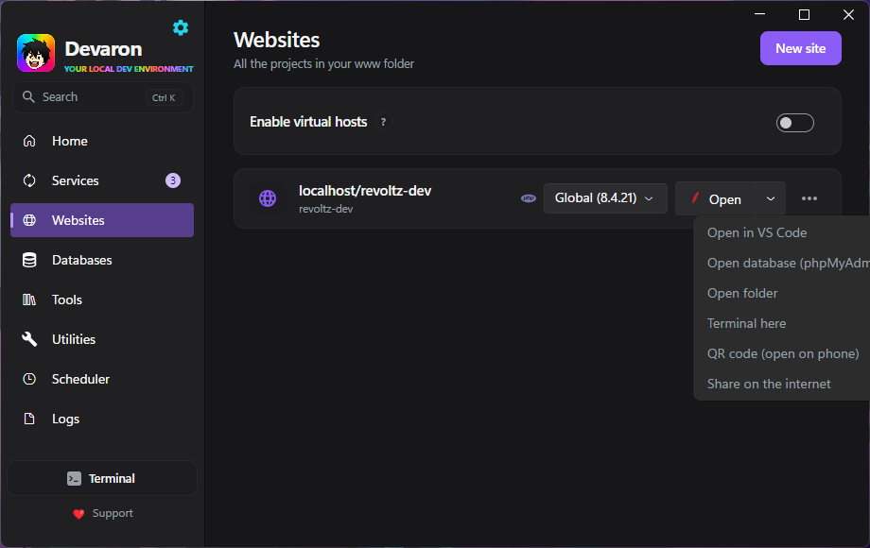Open settings via the gear icon
Screen dimensions: 870x548
pyautogui.click(x=181, y=27)
